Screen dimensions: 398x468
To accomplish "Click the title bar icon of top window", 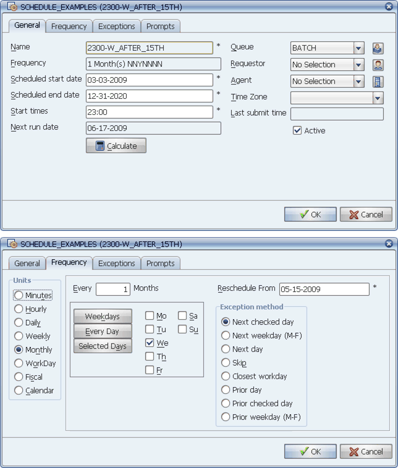I will click(x=12, y=7).
